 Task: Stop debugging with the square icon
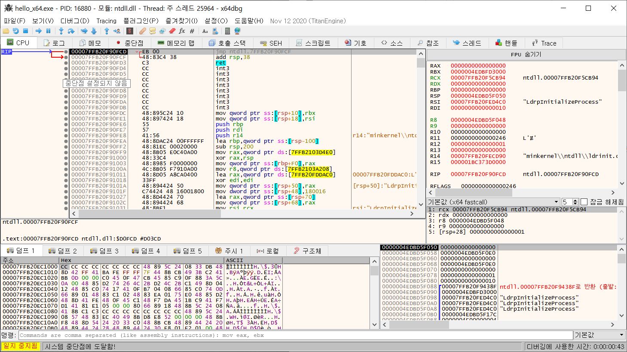pyautogui.click(x=25, y=31)
